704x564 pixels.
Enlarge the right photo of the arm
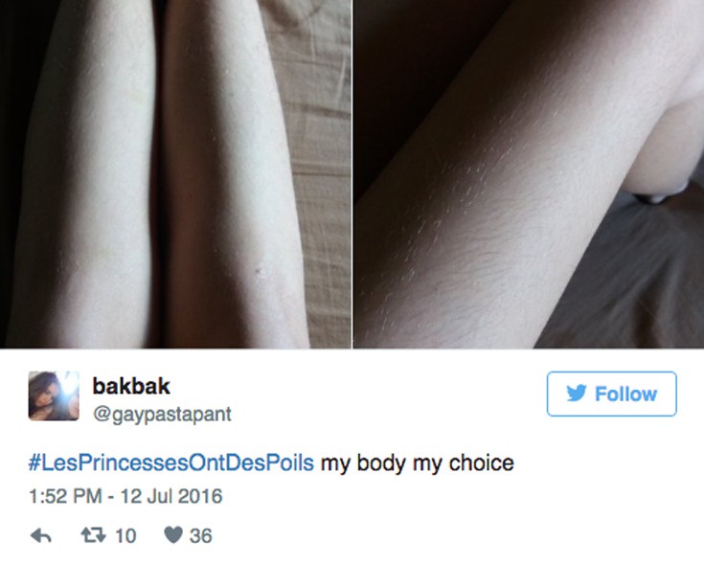pyautogui.click(x=529, y=173)
